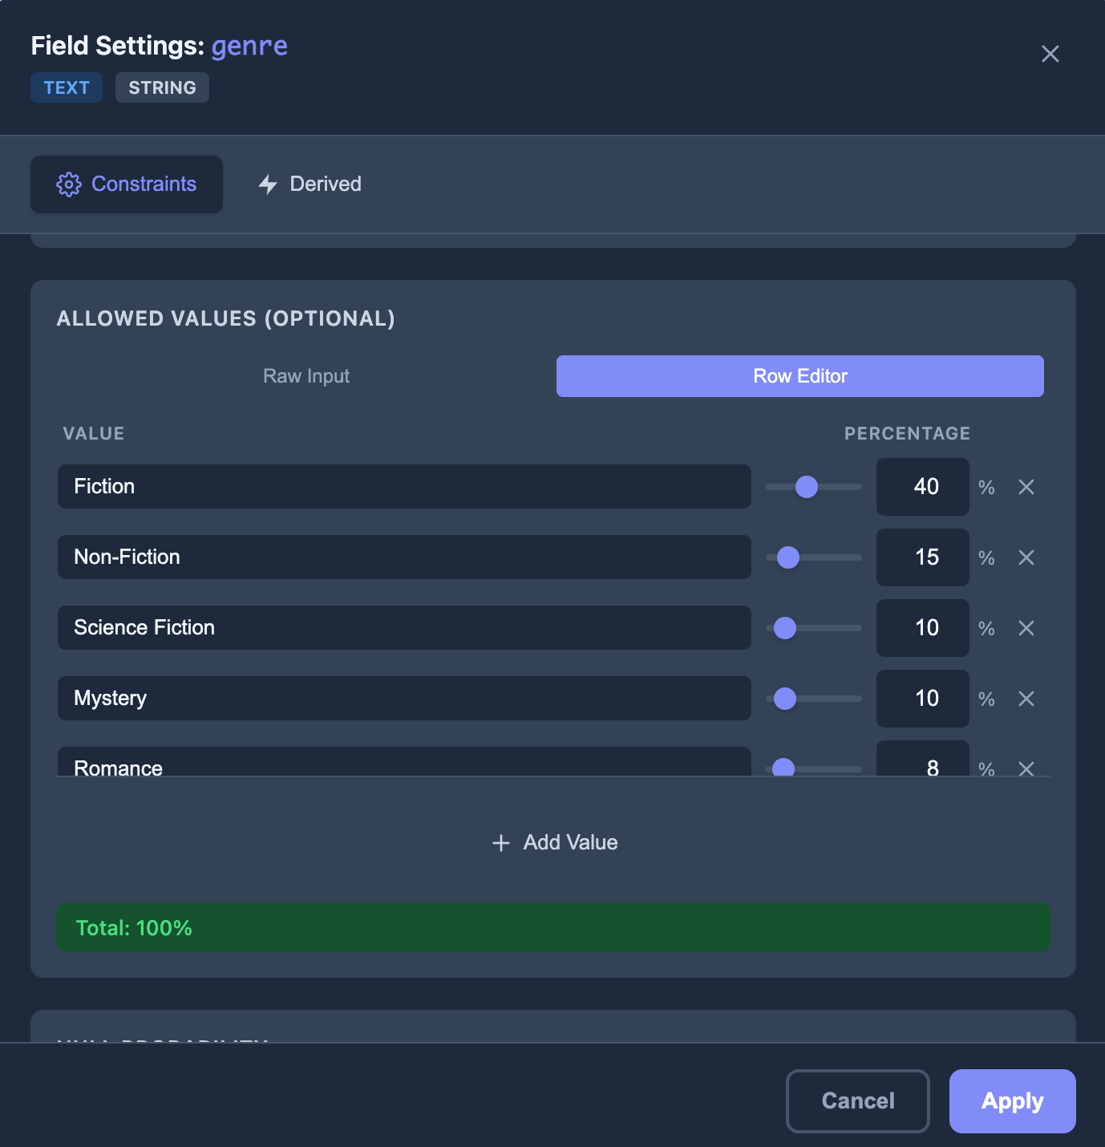Close the Field Settings dialog
This screenshot has height=1147, width=1105.
[1050, 54]
